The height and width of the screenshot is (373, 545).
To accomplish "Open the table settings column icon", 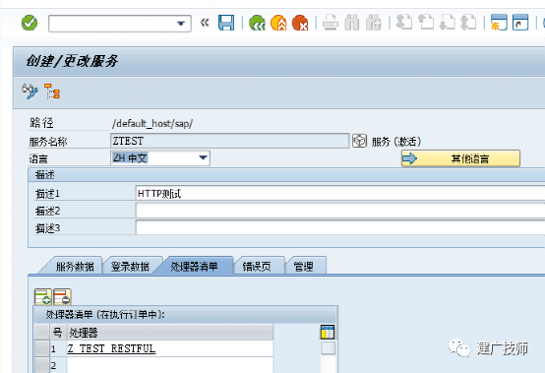I will click(328, 332).
